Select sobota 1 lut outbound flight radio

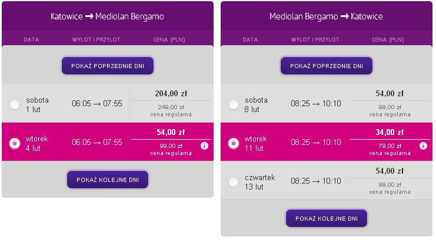[15, 104]
